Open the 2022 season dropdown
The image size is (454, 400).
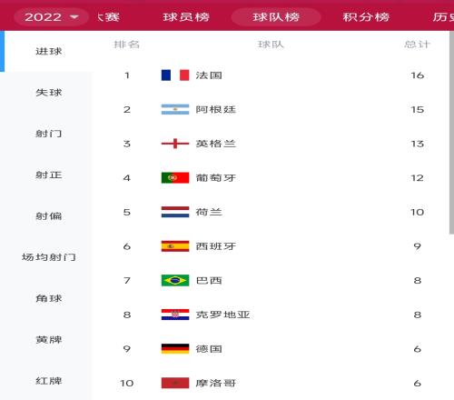(x=51, y=17)
